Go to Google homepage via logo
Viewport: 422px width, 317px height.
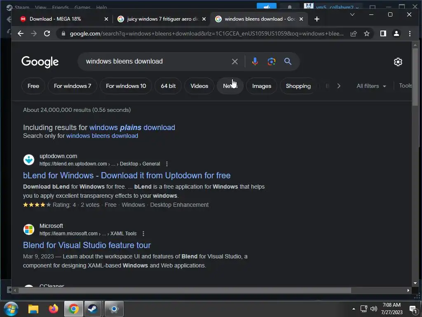[40, 62]
